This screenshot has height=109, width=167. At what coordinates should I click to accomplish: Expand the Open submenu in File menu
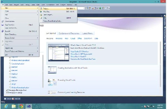click(x=20, y=11)
